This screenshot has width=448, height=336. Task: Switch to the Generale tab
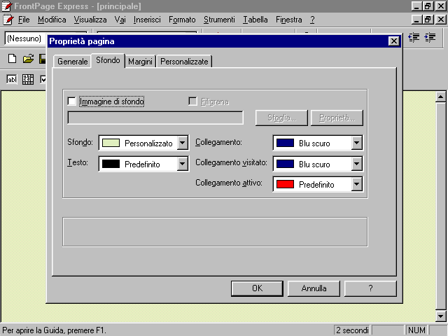[72, 62]
